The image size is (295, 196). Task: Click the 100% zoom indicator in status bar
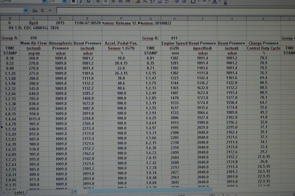181,195
